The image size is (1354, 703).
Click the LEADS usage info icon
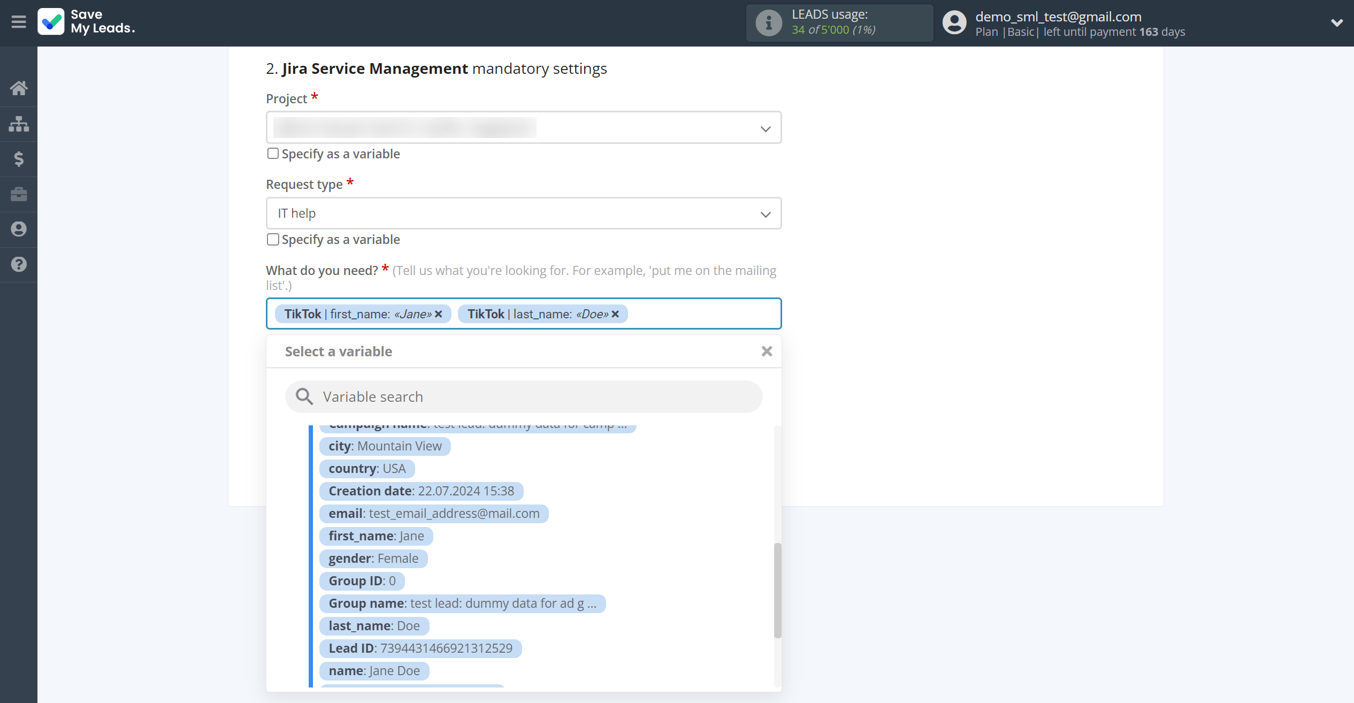[769, 23]
